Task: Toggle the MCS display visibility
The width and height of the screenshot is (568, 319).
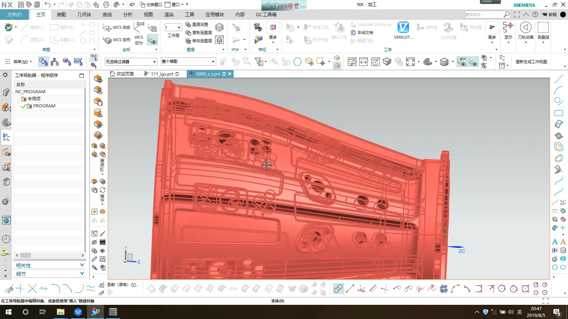Action: click(462, 62)
